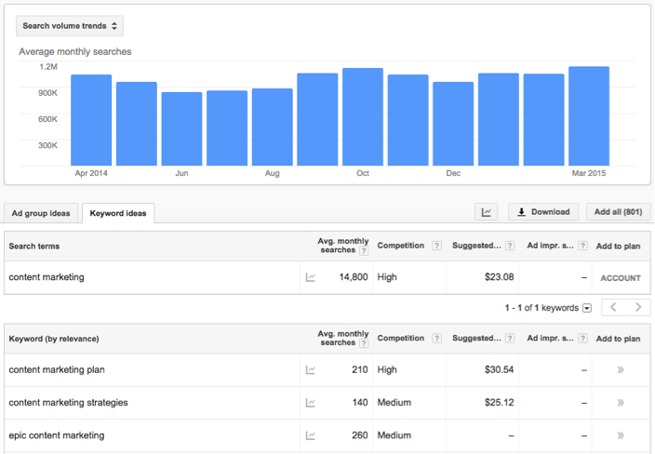Open Competition help icon in Search terms table

[436, 246]
